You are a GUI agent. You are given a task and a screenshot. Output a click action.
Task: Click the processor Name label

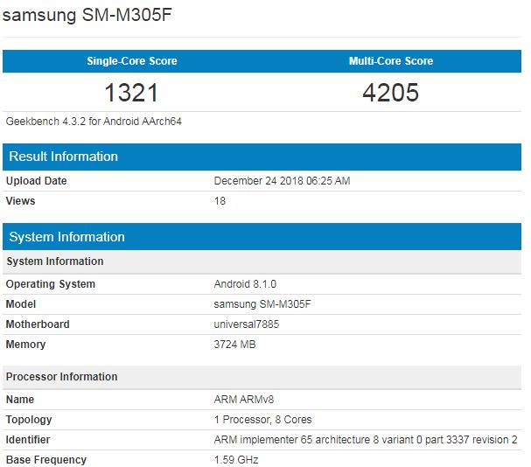click(20, 400)
